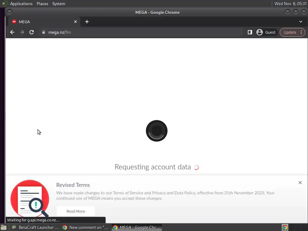
Task: Switch to New comment Chrome window
Action: click(x=85, y=227)
